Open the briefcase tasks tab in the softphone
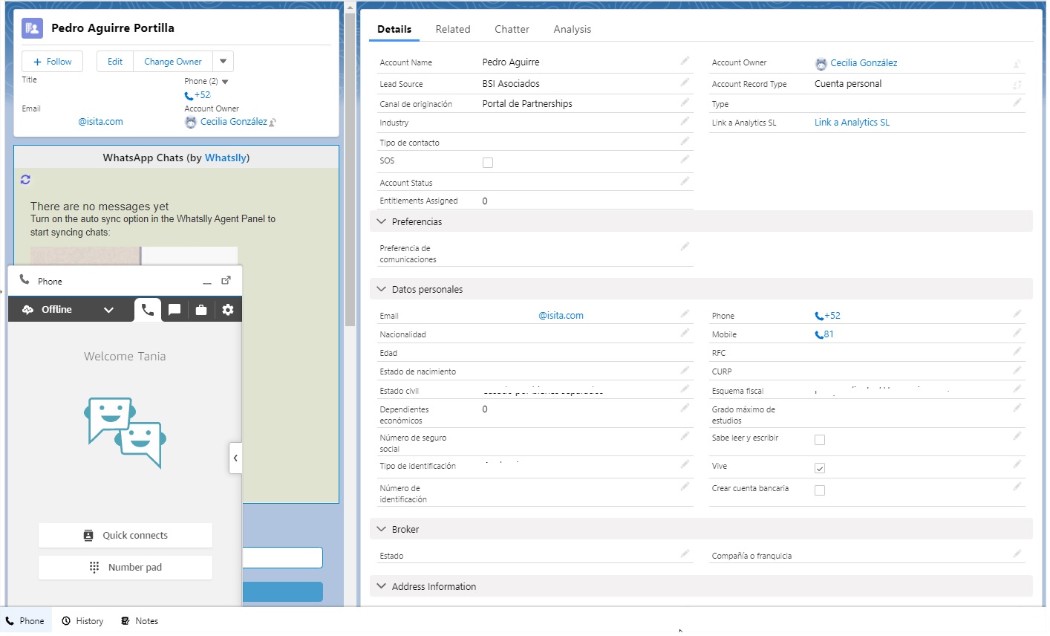 [x=201, y=310]
